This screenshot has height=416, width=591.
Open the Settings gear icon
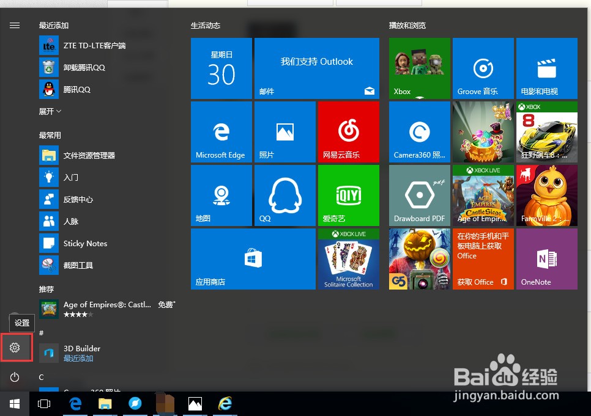tap(15, 348)
